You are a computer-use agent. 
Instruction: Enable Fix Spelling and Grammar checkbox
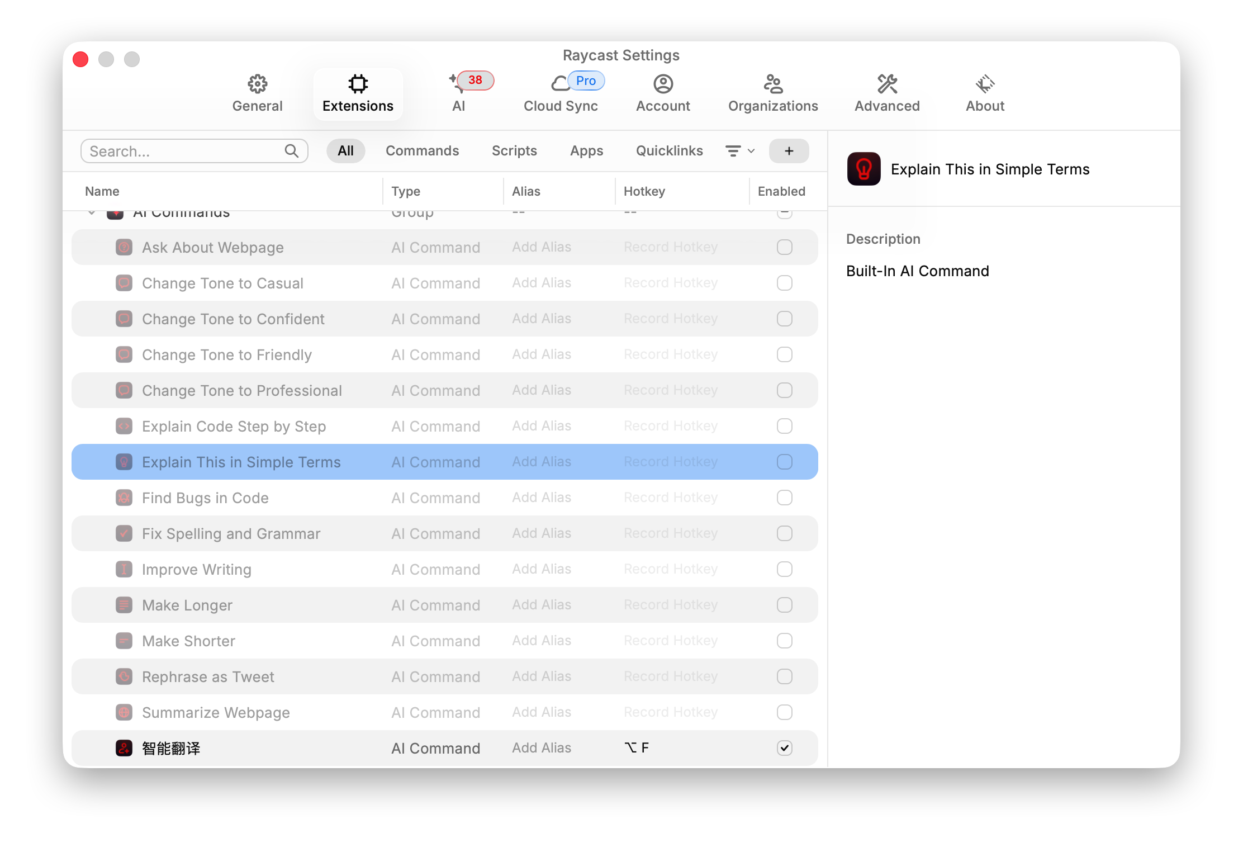785,533
